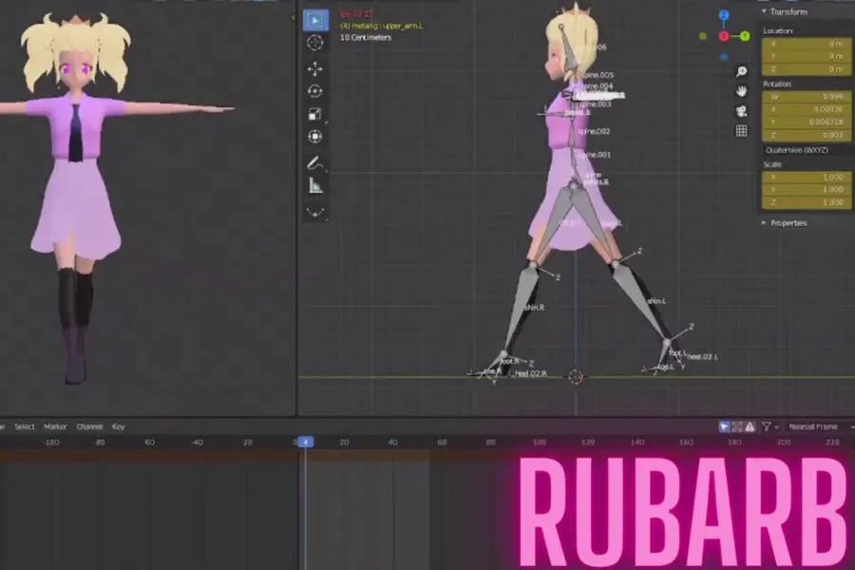Viewport: 855px width, 570px height.
Task: Toggle the Show Hidden icon in the timeline header
Action: coord(737,427)
